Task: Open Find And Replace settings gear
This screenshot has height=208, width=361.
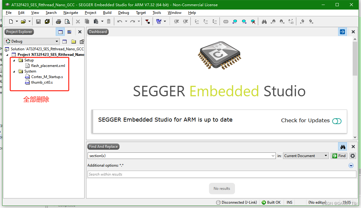Action: (352, 156)
